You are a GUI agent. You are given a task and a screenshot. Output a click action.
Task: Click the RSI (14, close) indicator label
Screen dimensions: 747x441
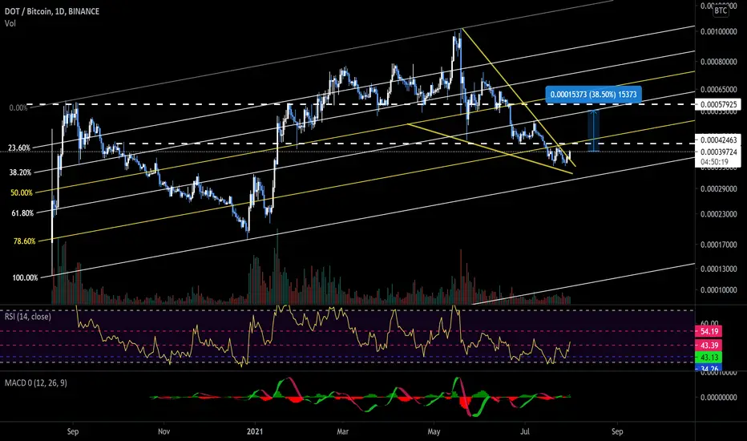(27, 317)
